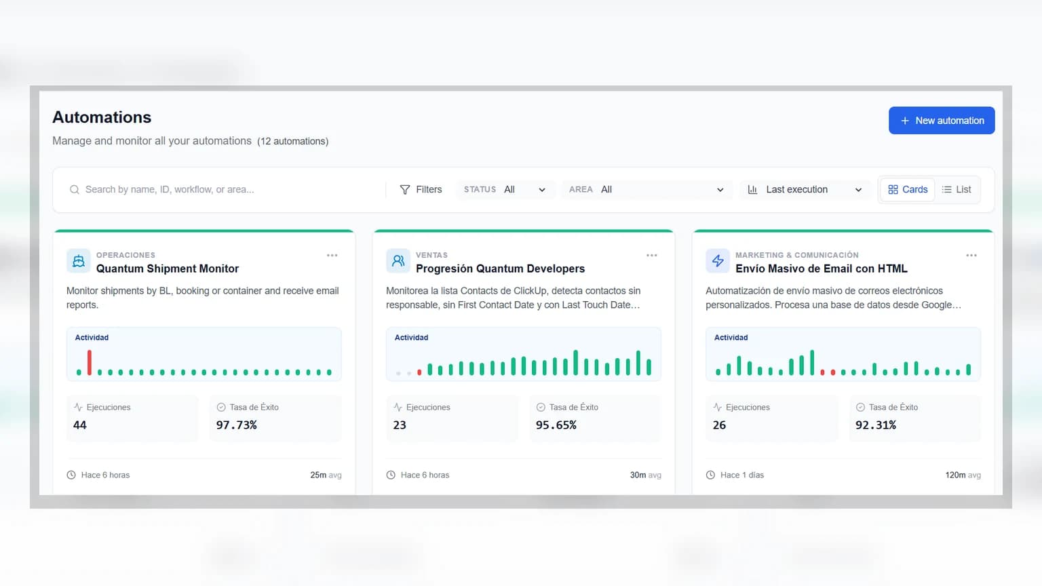Click the funnel Filters icon
The height and width of the screenshot is (586, 1042).
(x=405, y=190)
